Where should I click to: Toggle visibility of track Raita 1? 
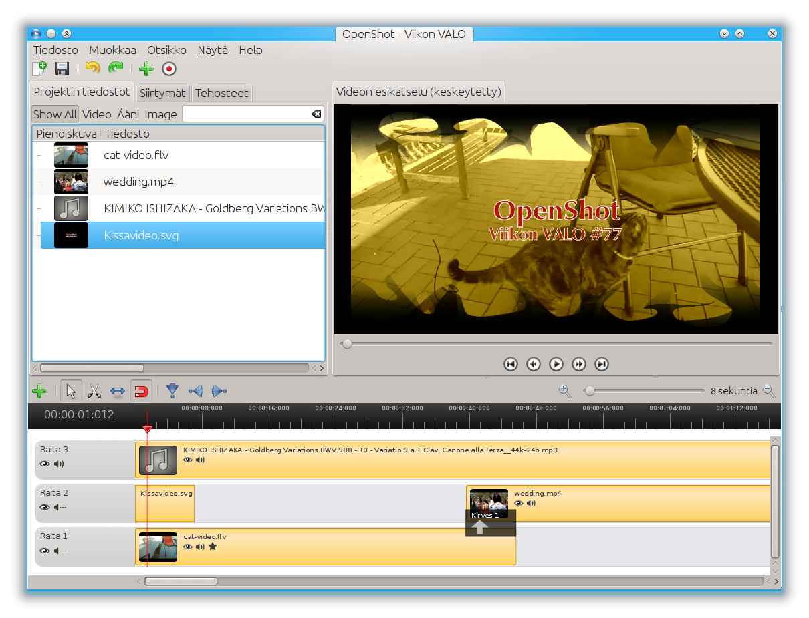tap(45, 551)
